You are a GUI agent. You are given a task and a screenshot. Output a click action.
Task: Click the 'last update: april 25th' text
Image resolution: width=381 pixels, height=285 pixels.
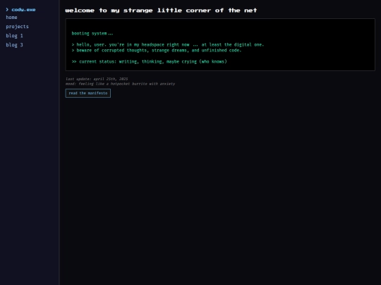click(x=97, y=79)
